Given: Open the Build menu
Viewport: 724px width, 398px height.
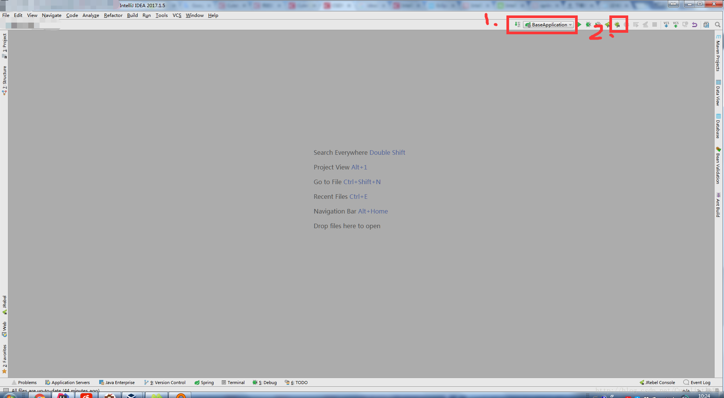Looking at the screenshot, I should (132, 15).
